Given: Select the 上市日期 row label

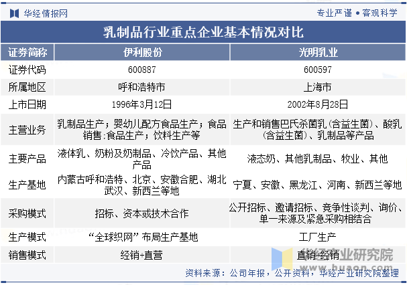Looking at the screenshot, I should click(27, 104).
